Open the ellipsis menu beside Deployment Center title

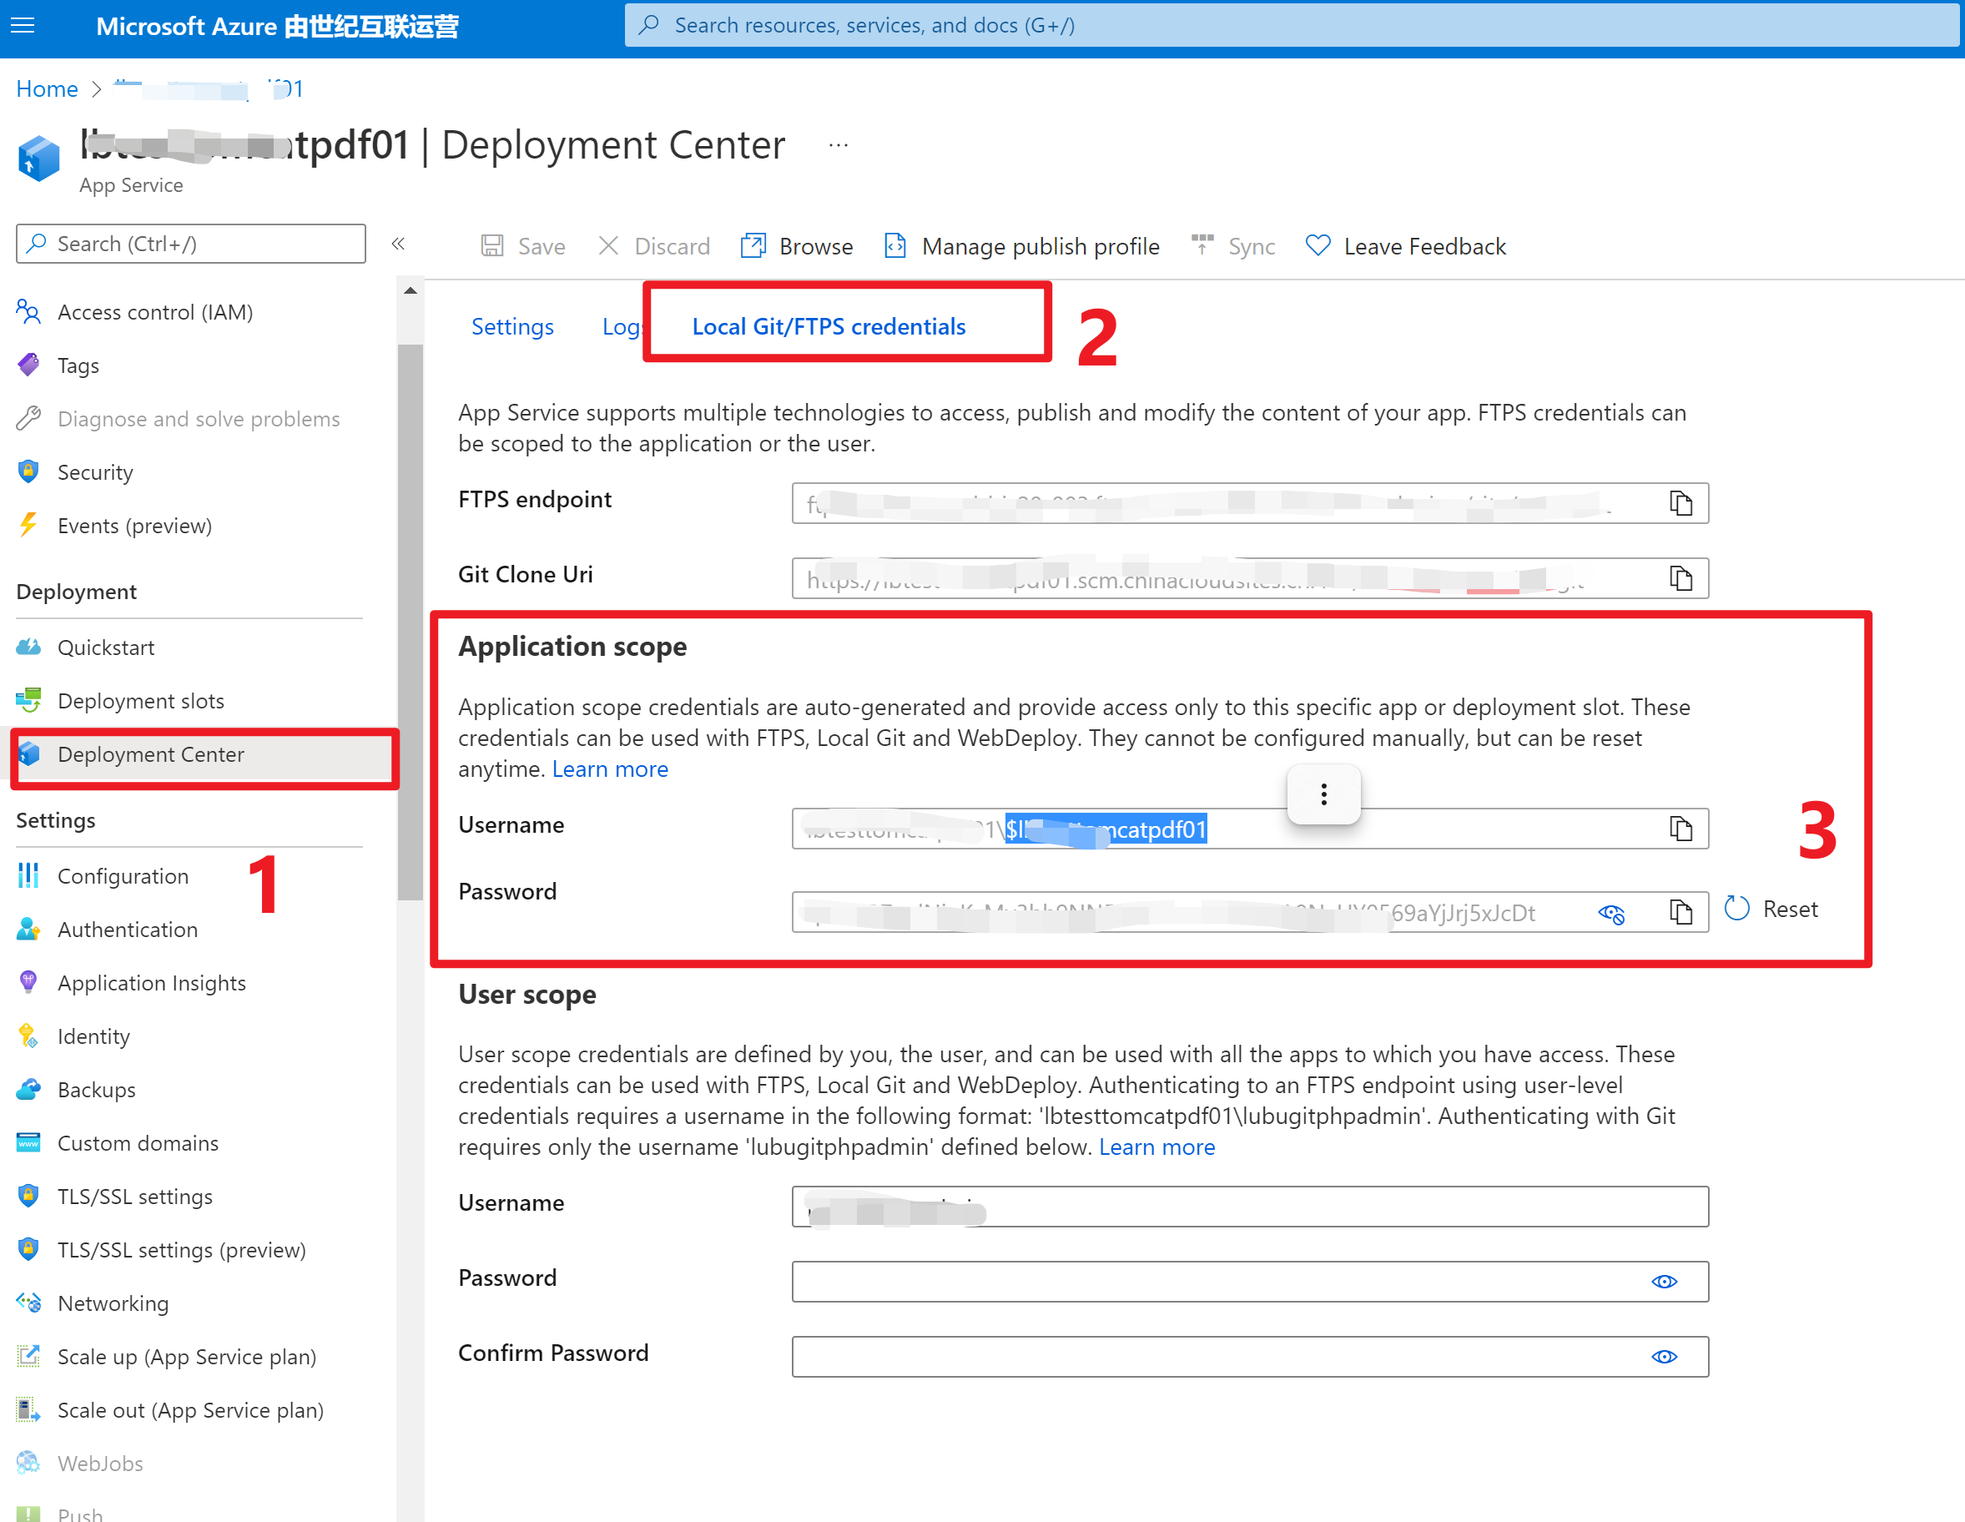coord(838,145)
